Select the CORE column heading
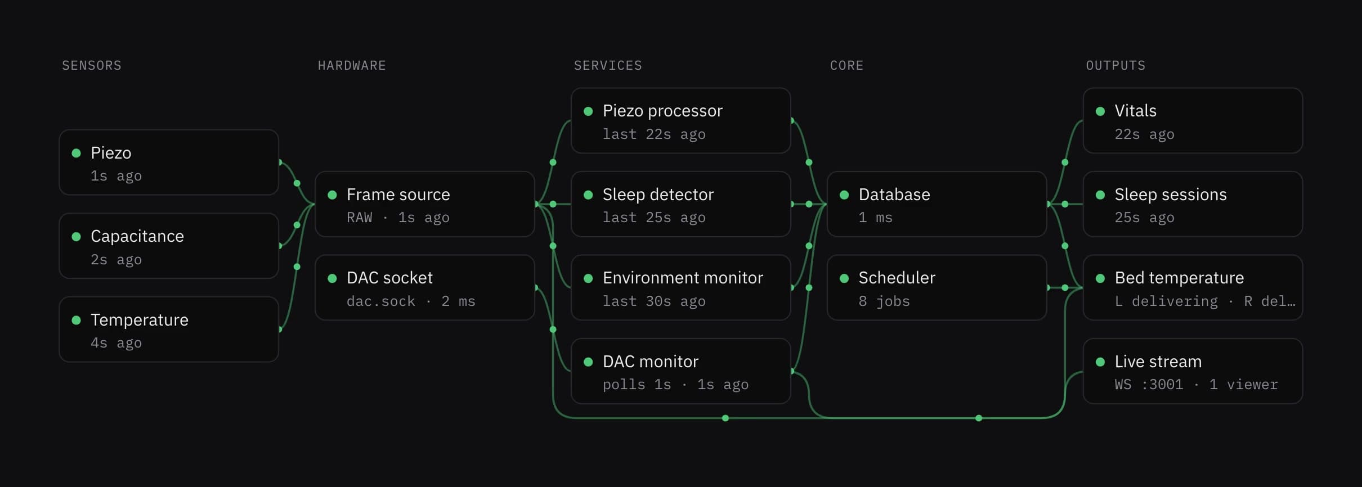This screenshot has width=1362, height=487. pyautogui.click(x=846, y=65)
